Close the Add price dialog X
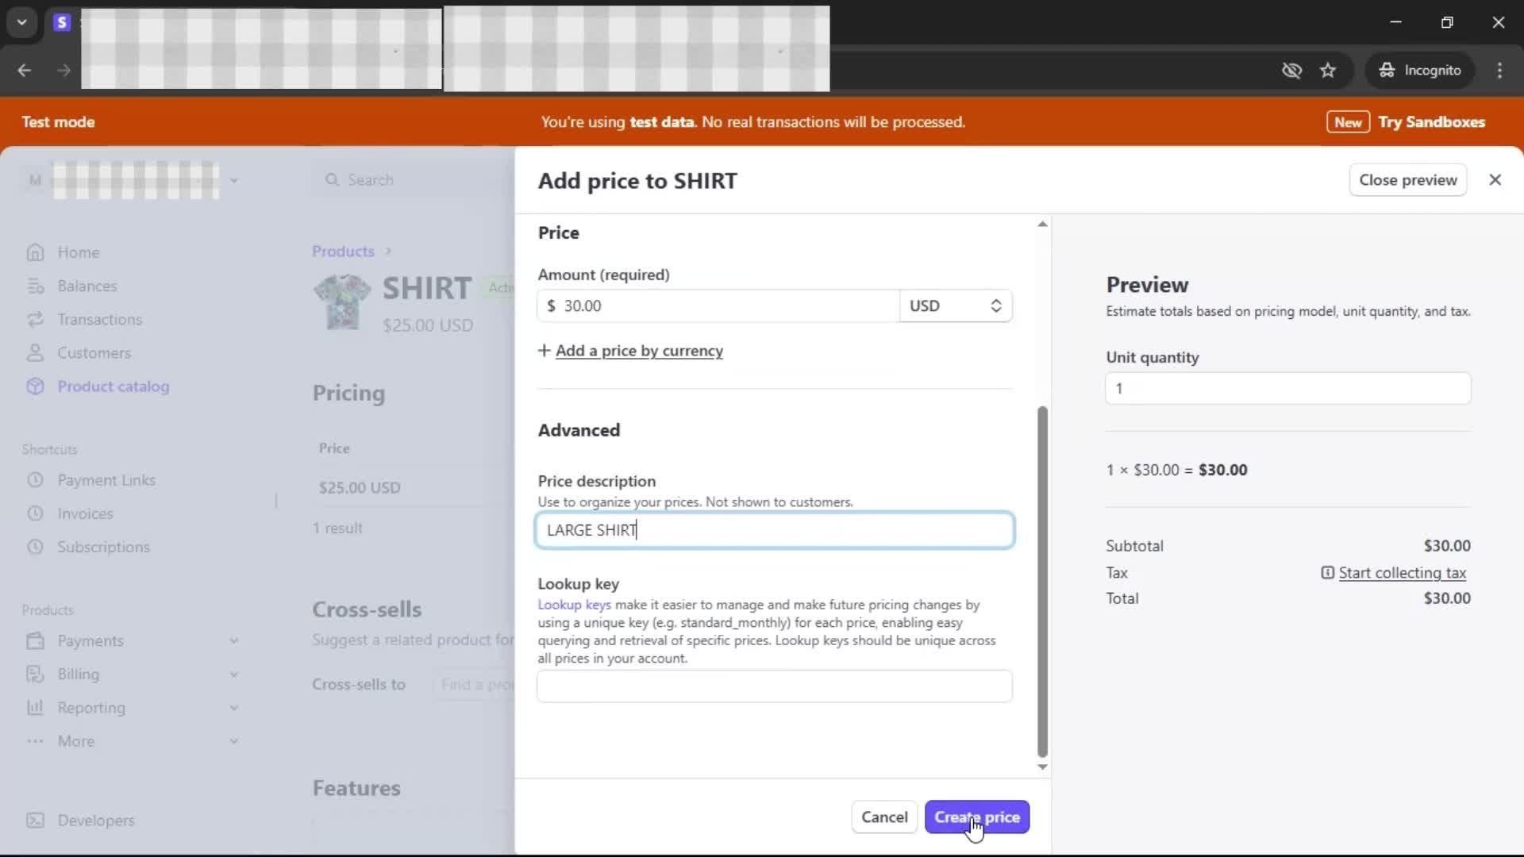The image size is (1524, 857). coord(1495,180)
